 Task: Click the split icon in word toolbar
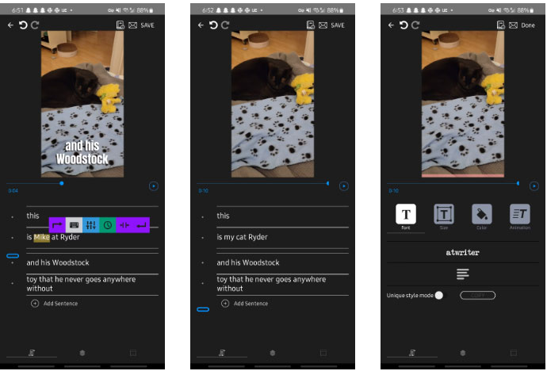tap(124, 225)
